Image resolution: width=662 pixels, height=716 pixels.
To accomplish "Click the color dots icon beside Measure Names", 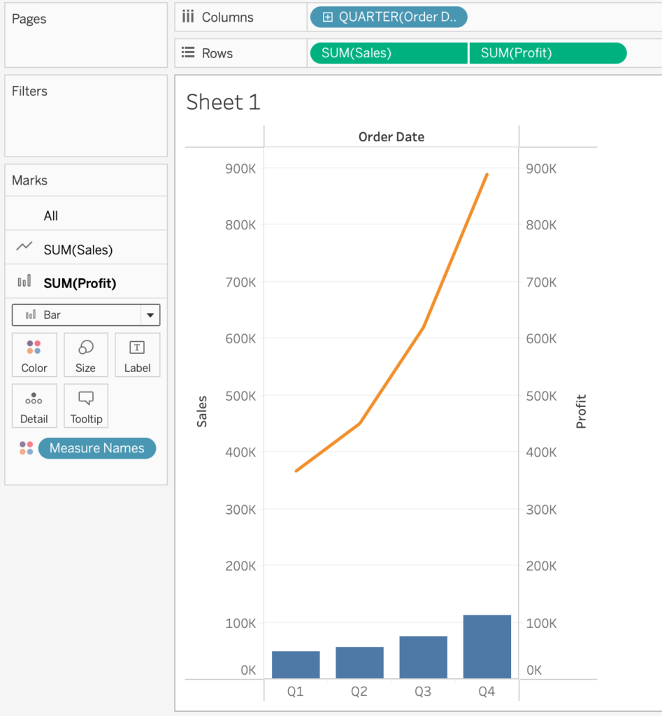I will coord(26,448).
